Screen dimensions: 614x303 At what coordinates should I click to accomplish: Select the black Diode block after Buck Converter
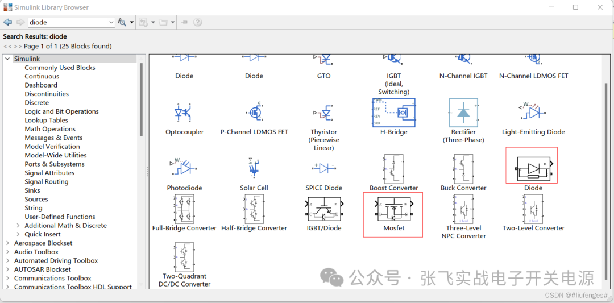click(x=533, y=169)
